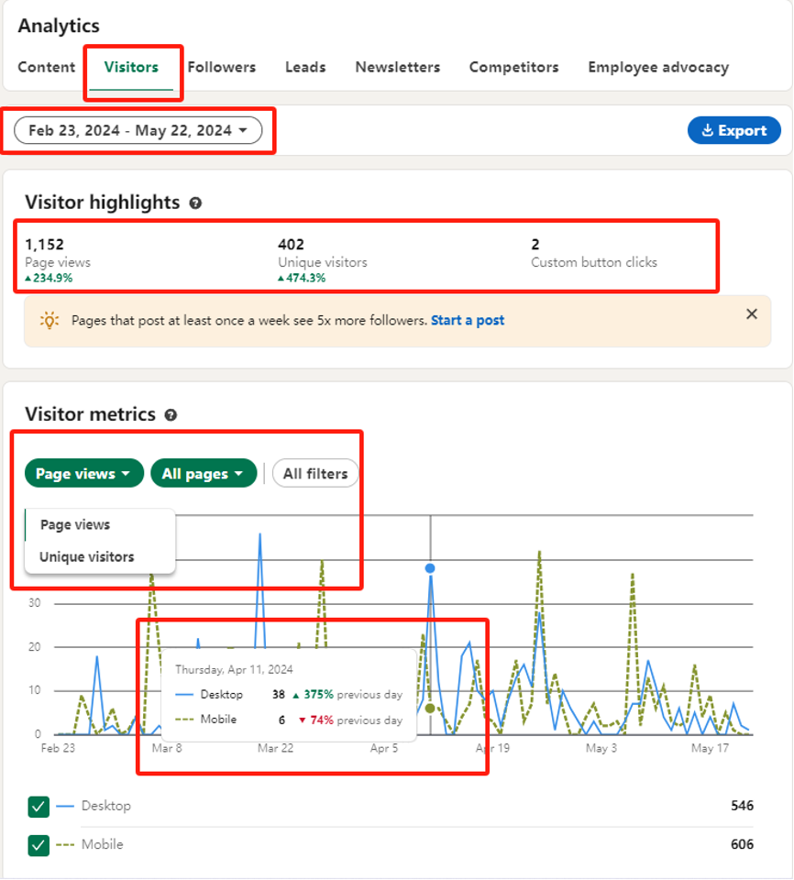Click the lightbulb tip icon
Screen dimensions: 794x880
point(50,321)
